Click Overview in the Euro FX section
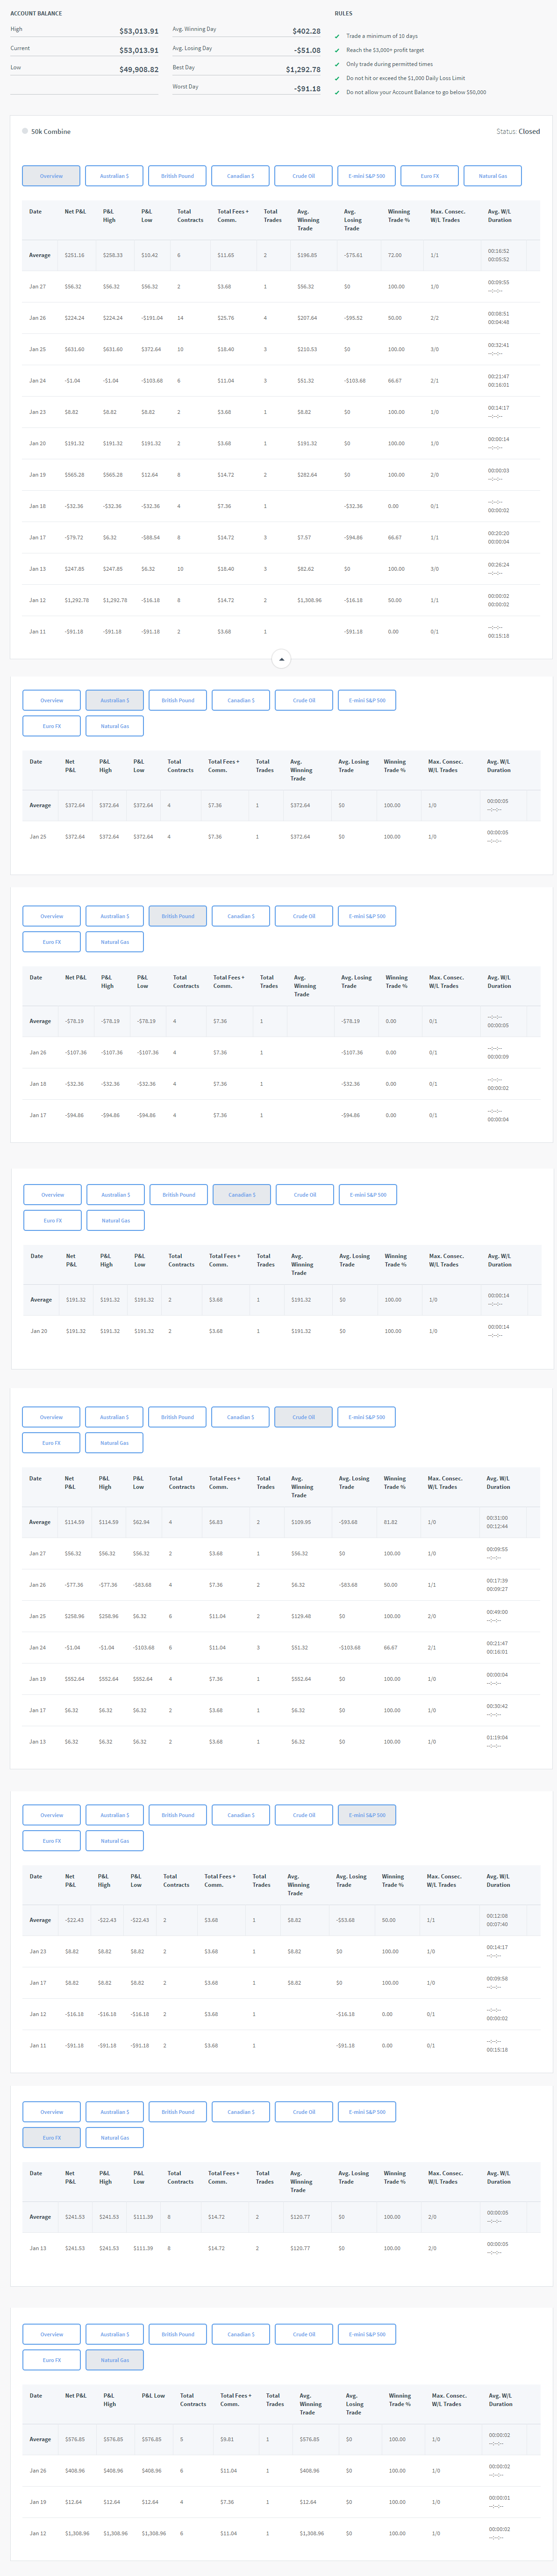 point(51,2112)
